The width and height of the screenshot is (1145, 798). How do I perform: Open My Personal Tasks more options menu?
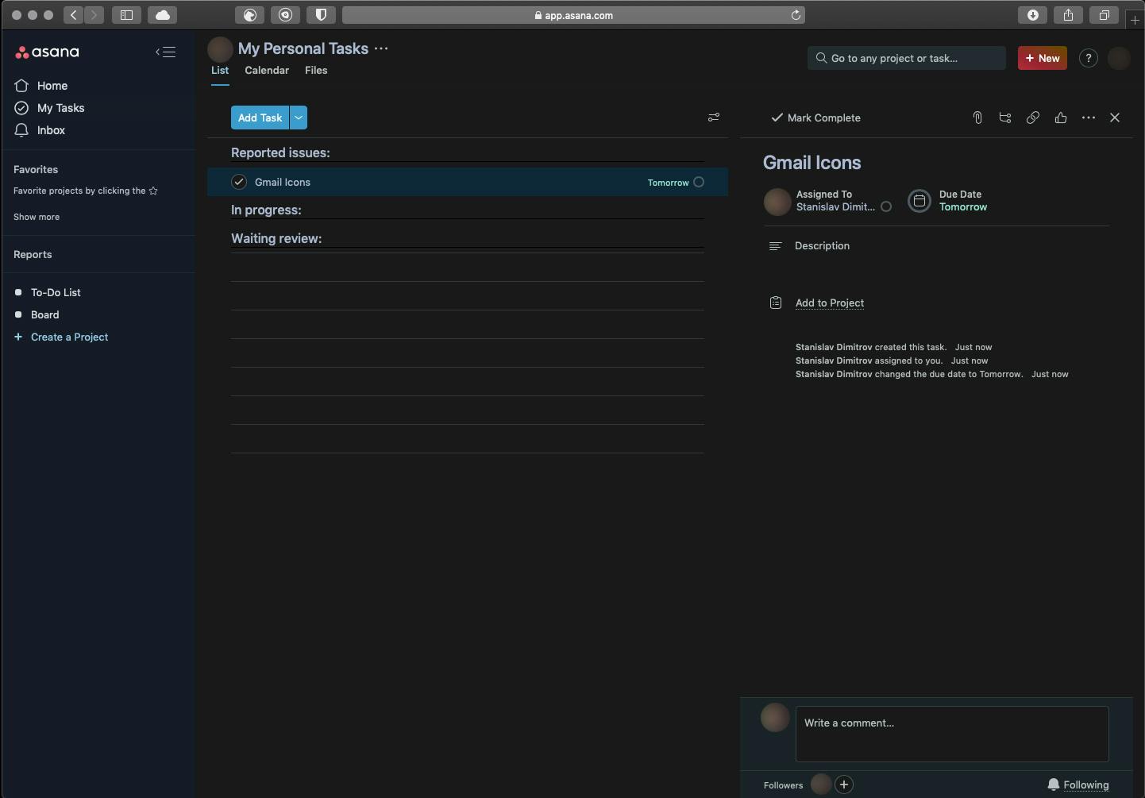(x=381, y=48)
